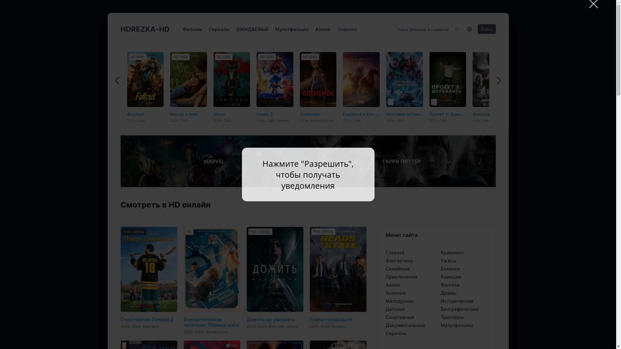Open Главная in site menu
This screenshot has height=349, width=621.
(395, 253)
